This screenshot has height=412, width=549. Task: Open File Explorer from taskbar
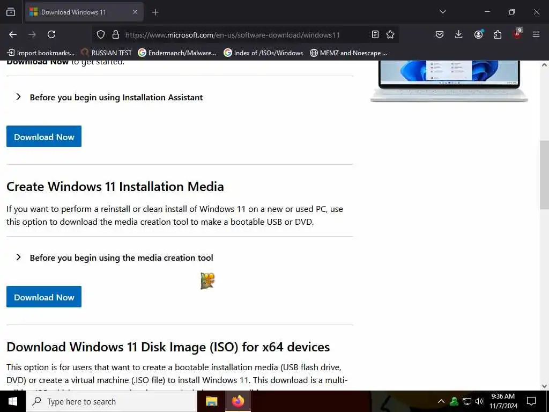point(211,401)
